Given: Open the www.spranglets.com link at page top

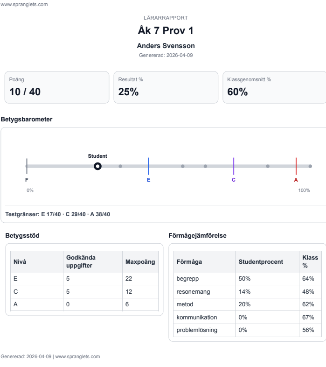Looking at the screenshot, I should [x=24, y=5].
